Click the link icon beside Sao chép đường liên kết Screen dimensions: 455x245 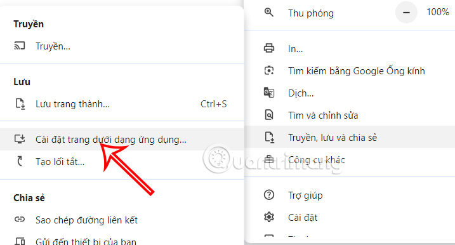pos(20,220)
